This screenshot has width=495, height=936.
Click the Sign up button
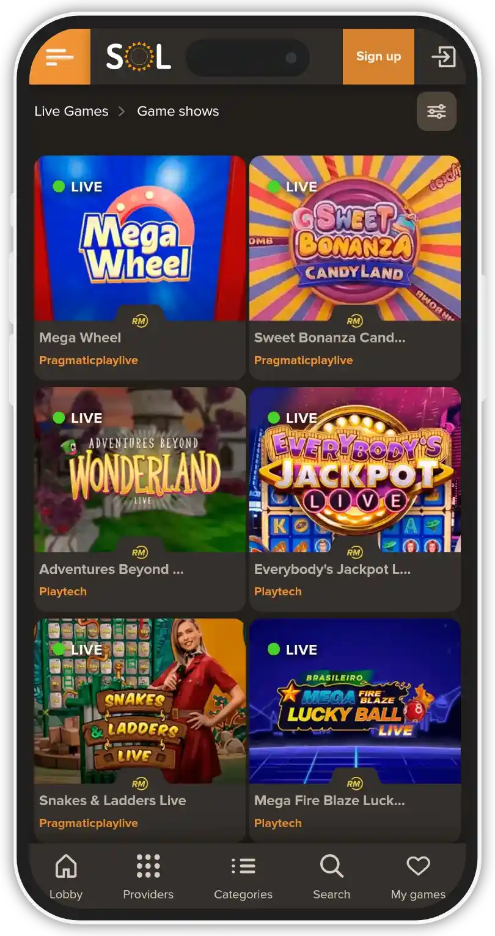coord(378,56)
